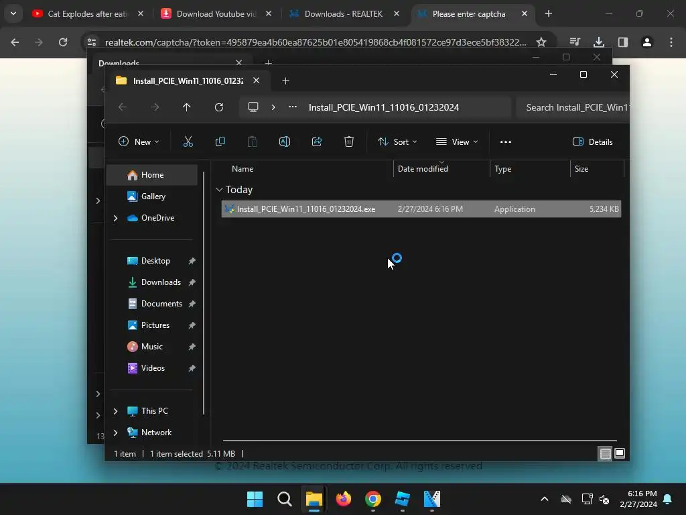
Task: Click File Explorer icon on taskbar
Action: coord(314,499)
